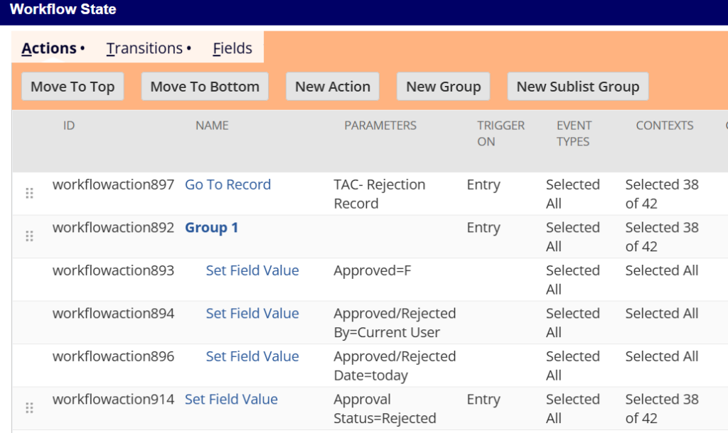
Task: Click the Approved=F parameter cell
Action: pyautogui.click(x=373, y=270)
